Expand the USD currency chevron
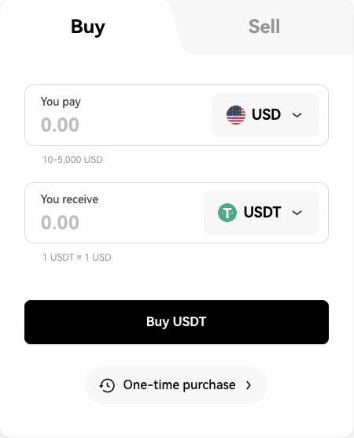 click(x=297, y=115)
